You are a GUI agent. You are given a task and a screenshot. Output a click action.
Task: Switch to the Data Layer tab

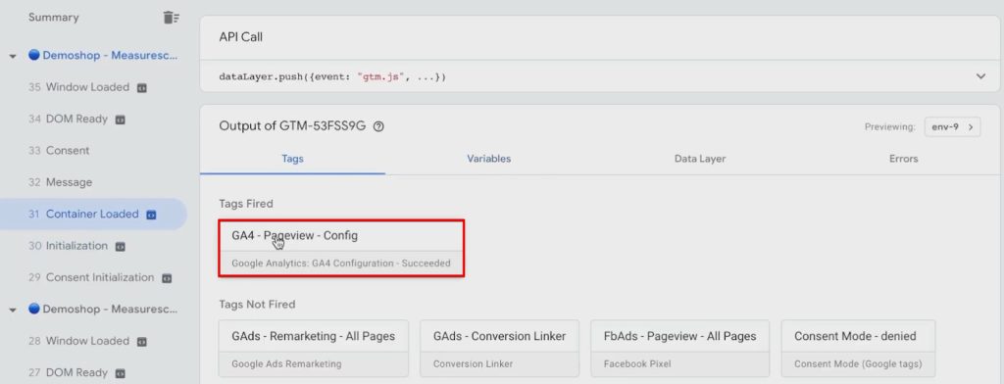pyautogui.click(x=699, y=159)
